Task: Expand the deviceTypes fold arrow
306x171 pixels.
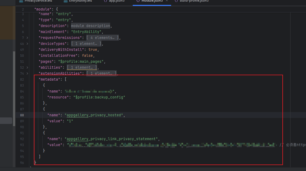Action: point(27,44)
